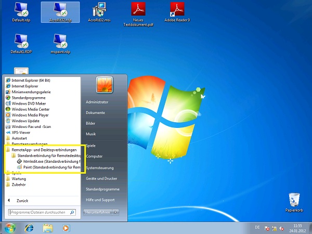This screenshot has width=312, height=234.
Task: Launch Internet Explorer from the taskbar
Action: point(29,228)
